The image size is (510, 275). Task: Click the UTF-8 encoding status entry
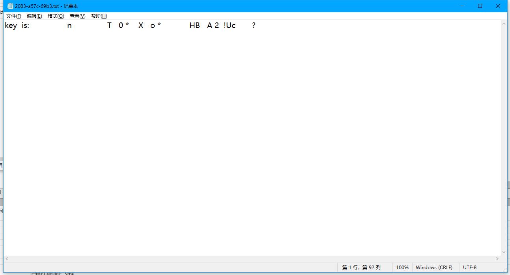(x=470, y=267)
